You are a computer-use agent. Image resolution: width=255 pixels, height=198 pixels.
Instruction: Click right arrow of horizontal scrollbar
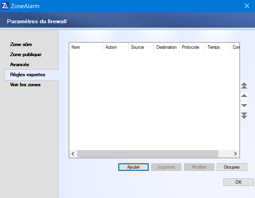[235, 154]
